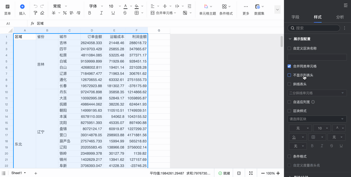Open the panel font size 10 dropdown
This screenshot has height=177, width=351.
pos(322,128)
